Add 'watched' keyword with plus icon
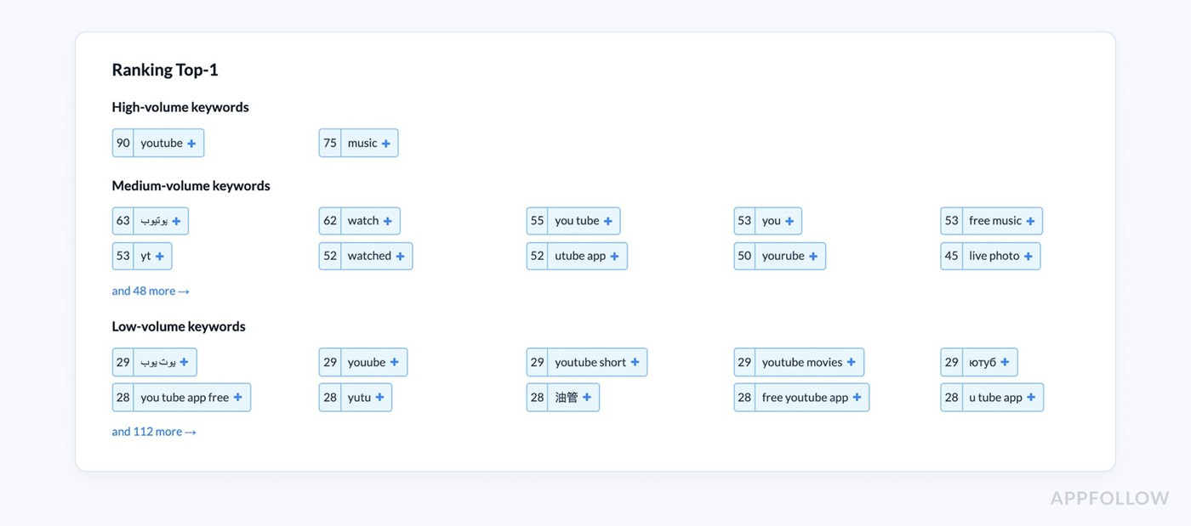Viewport: 1191px width, 526px height. pyautogui.click(x=400, y=257)
